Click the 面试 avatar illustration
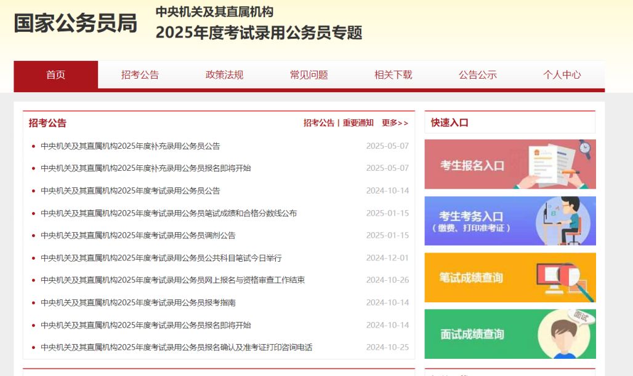 coord(566,334)
